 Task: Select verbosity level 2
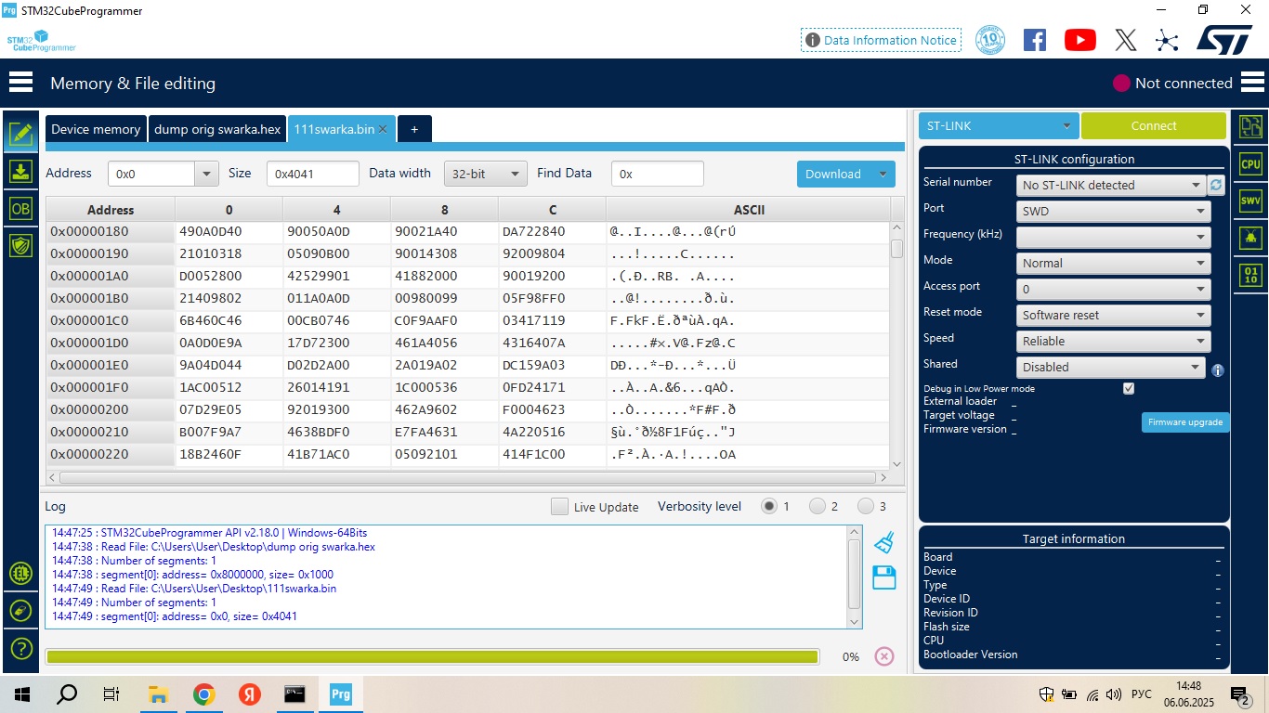pyautogui.click(x=817, y=506)
